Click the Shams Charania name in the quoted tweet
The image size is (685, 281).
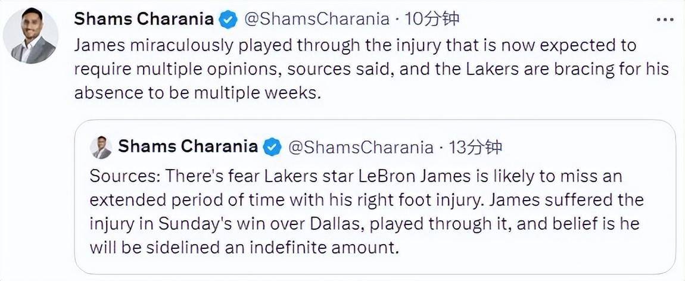coord(188,146)
